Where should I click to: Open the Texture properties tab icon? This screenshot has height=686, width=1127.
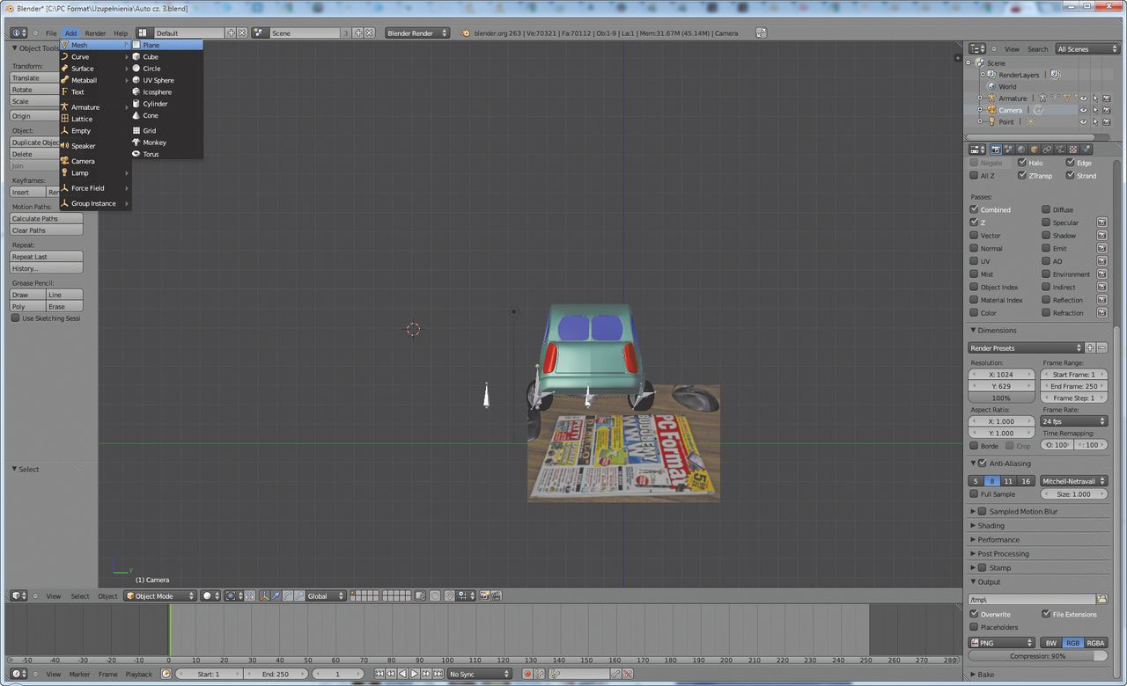tap(1073, 150)
